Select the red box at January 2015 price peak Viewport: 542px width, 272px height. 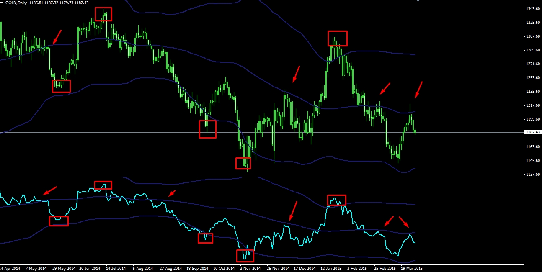click(x=338, y=38)
